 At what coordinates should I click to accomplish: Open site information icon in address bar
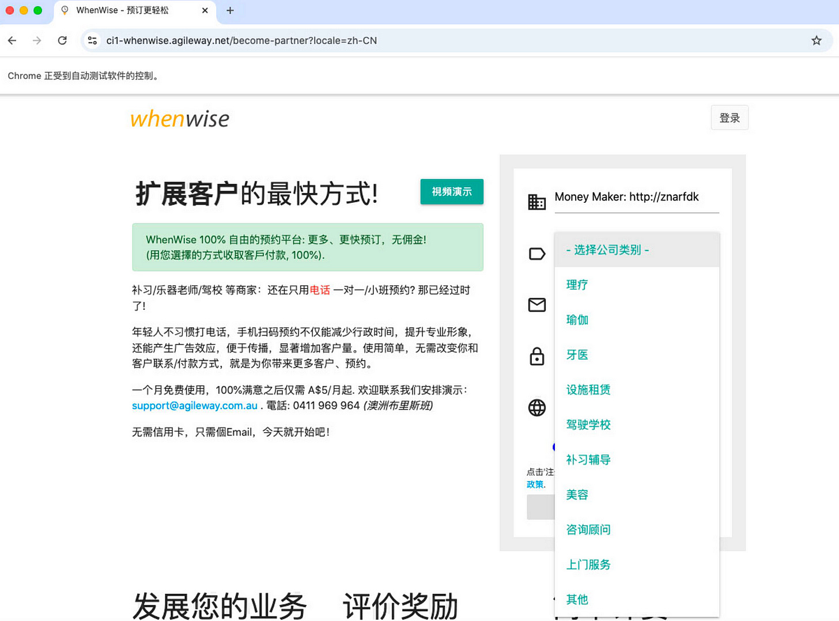pyautogui.click(x=92, y=40)
